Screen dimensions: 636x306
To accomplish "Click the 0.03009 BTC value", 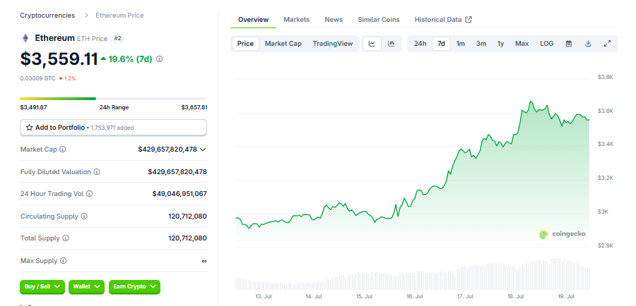I will tap(37, 78).
